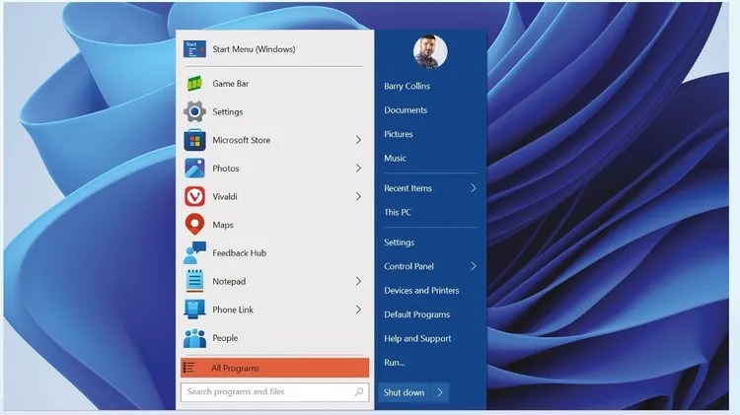This screenshot has height=415, width=740.
Task: Select the Start Menu (Windows) text entry
Action: (x=254, y=49)
